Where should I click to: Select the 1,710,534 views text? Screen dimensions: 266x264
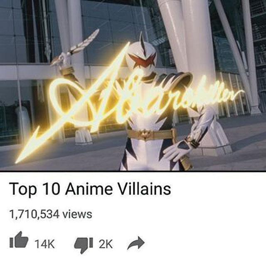tap(51, 214)
